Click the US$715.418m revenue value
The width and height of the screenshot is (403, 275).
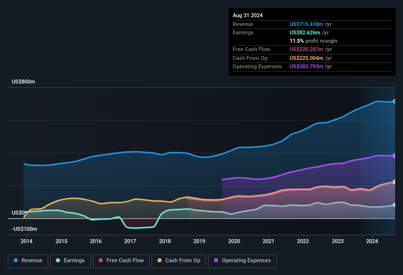tap(306, 24)
